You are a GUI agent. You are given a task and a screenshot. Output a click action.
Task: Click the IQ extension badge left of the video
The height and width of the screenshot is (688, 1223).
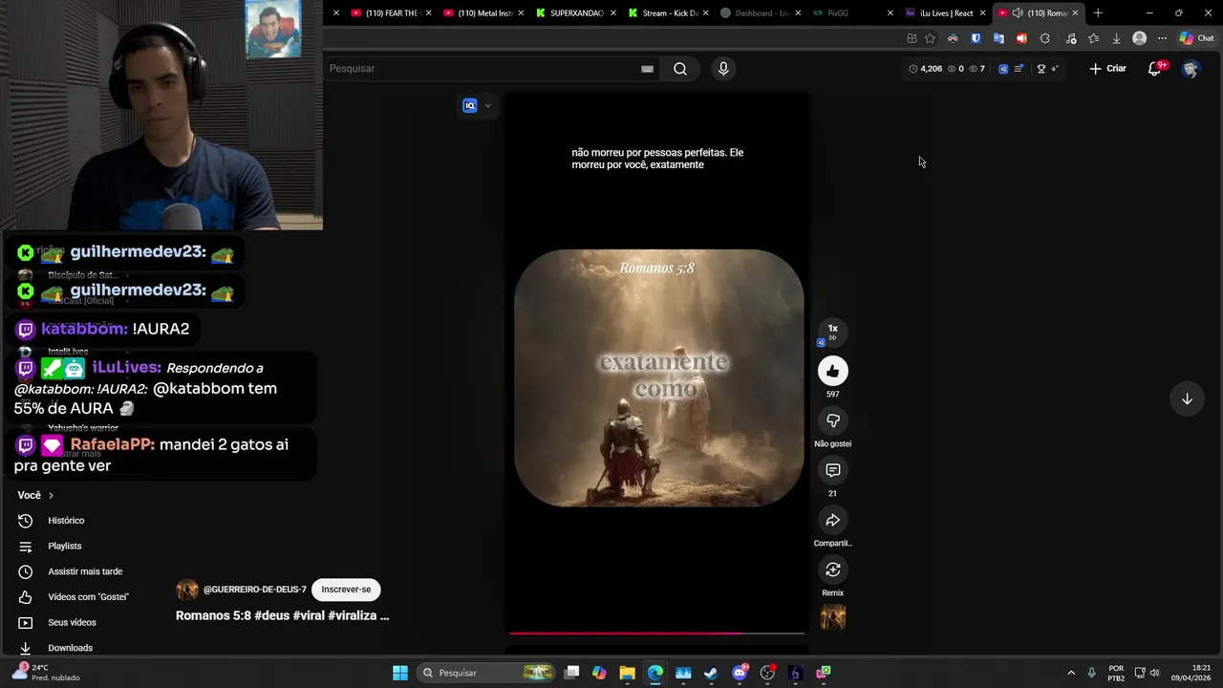[469, 106]
